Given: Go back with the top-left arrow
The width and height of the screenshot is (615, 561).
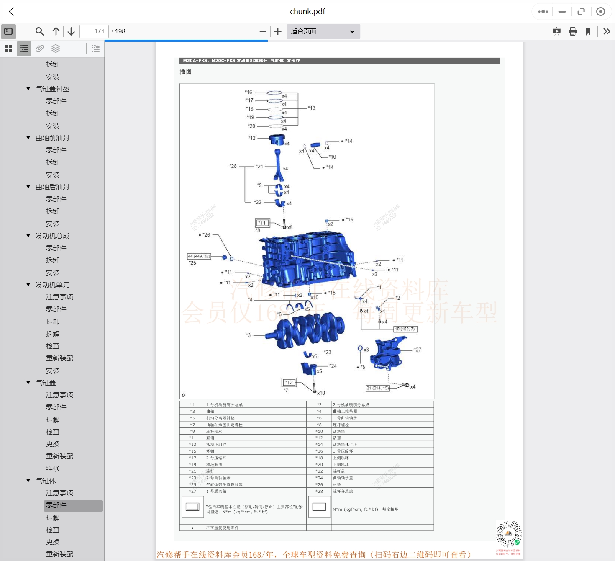Looking at the screenshot, I should [x=12, y=12].
